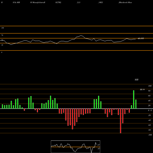Click the MR value 16.99
This screenshot has height=153, width=153.
[142, 90]
